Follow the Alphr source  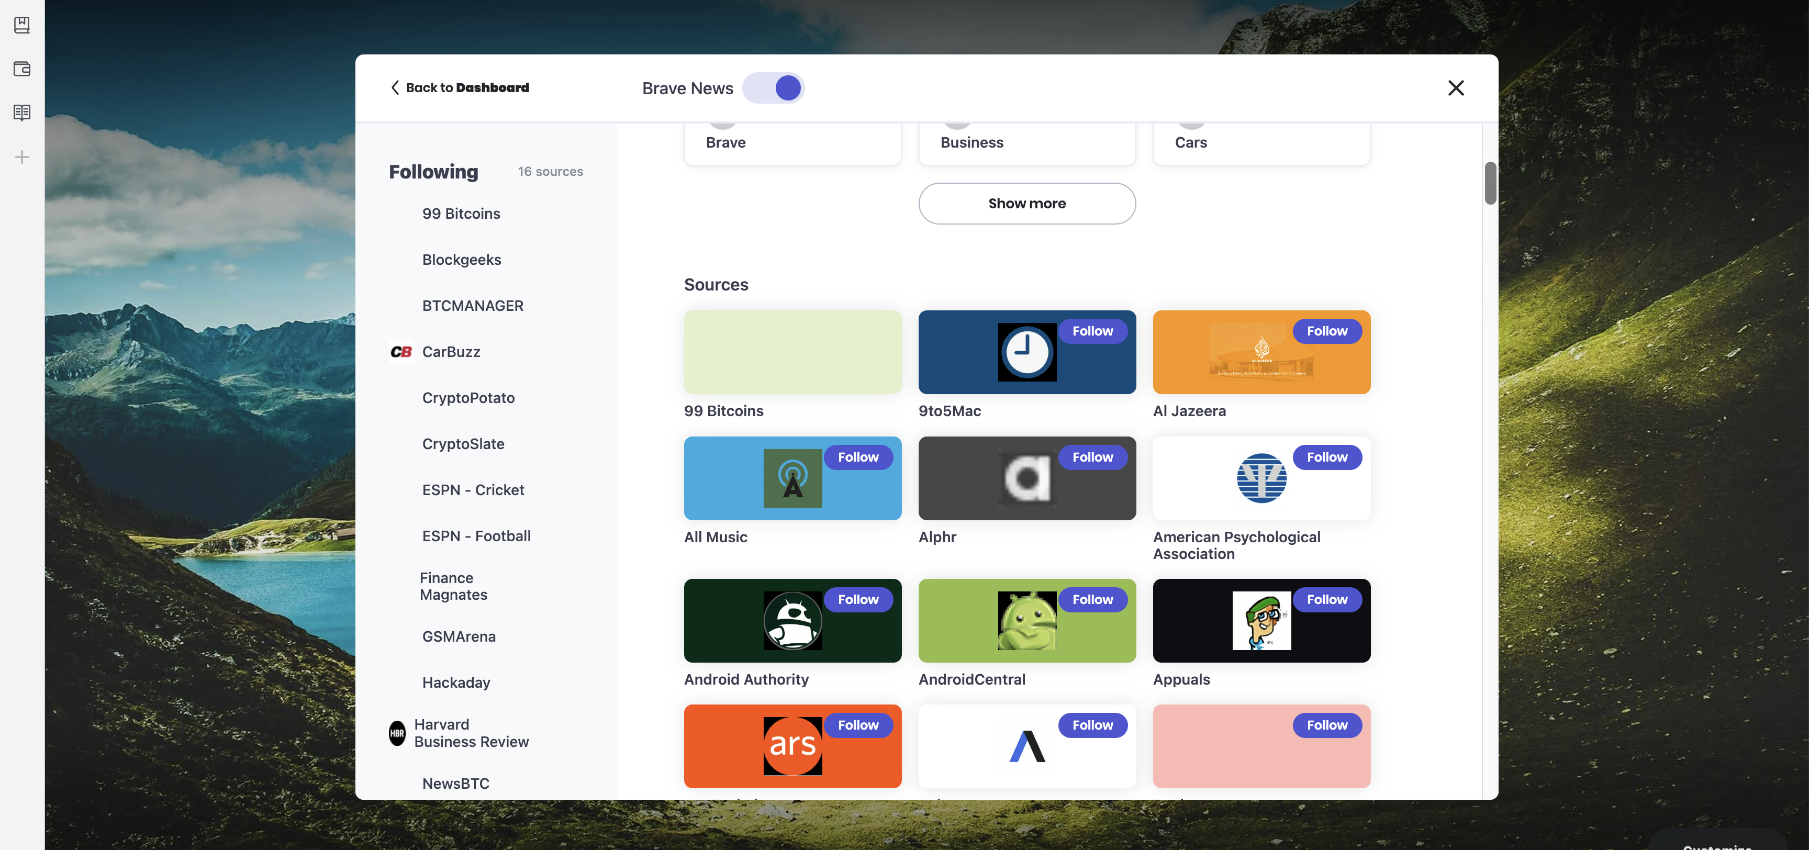[x=1092, y=457]
